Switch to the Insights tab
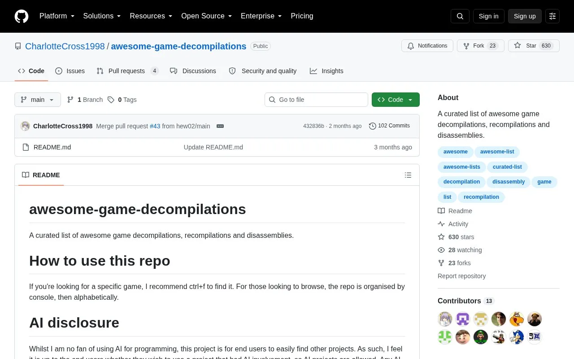Screen dimensions: 574x359 [x=326, y=71]
